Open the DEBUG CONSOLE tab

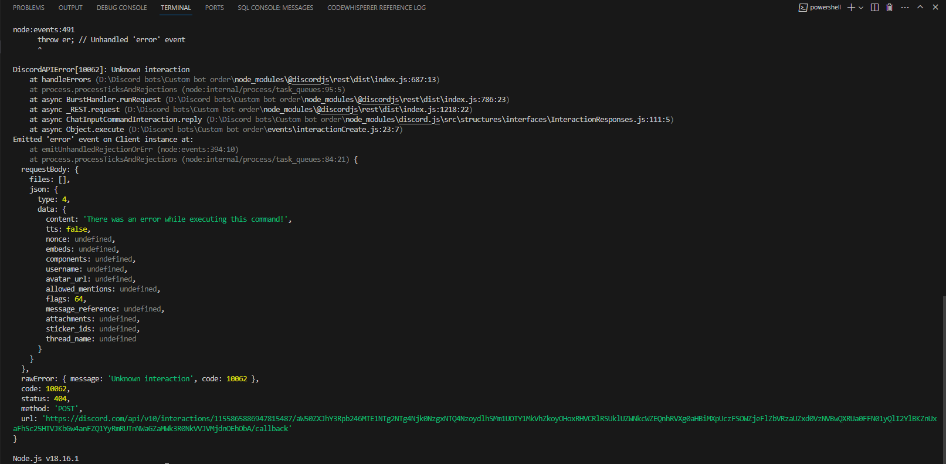122,8
